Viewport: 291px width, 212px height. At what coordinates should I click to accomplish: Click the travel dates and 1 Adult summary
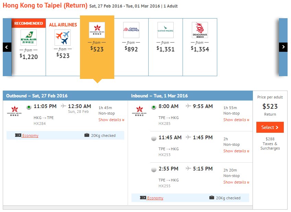[133, 6]
